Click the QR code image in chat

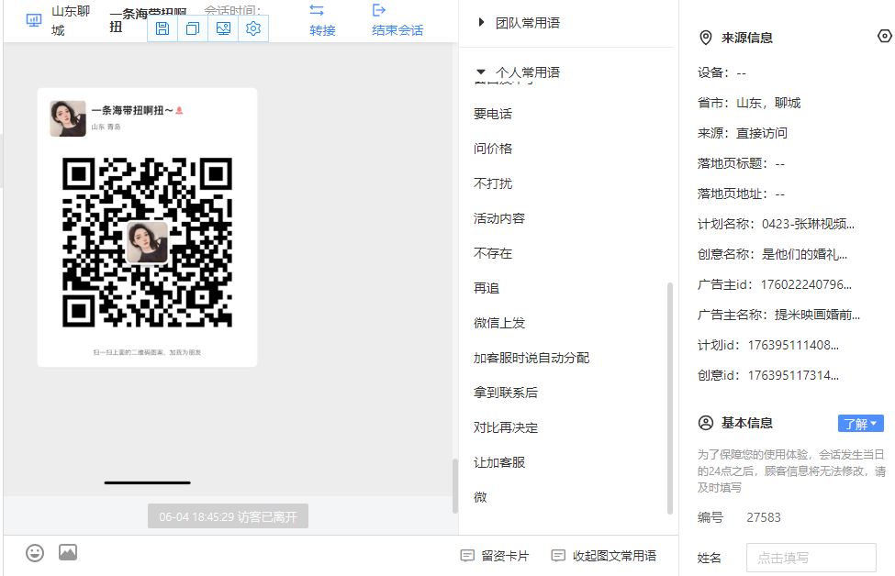point(147,242)
